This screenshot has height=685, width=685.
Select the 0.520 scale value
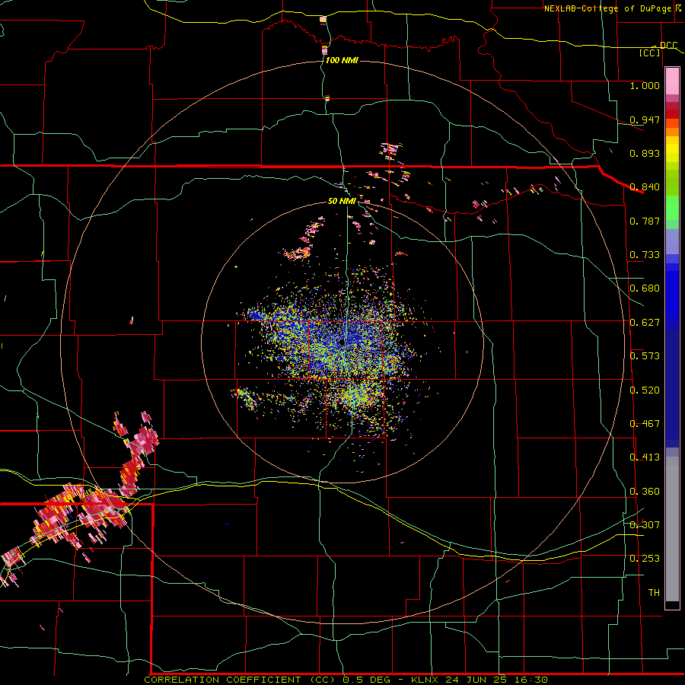(x=645, y=390)
